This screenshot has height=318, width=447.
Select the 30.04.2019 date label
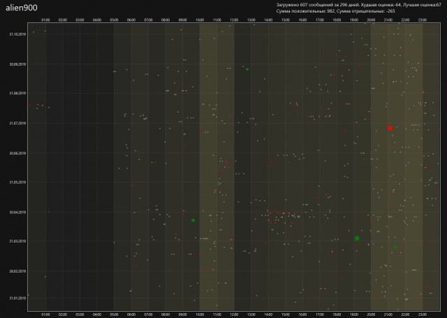[x=17, y=212]
